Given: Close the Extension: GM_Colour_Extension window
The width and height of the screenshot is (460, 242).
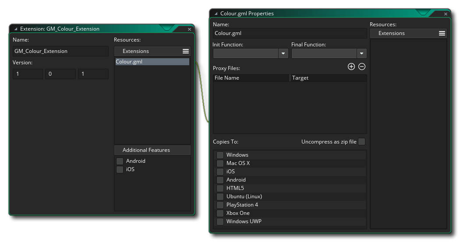Looking at the screenshot, I should 189,29.
